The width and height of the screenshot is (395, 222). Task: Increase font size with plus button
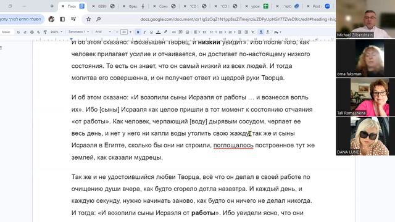click(x=130, y=32)
